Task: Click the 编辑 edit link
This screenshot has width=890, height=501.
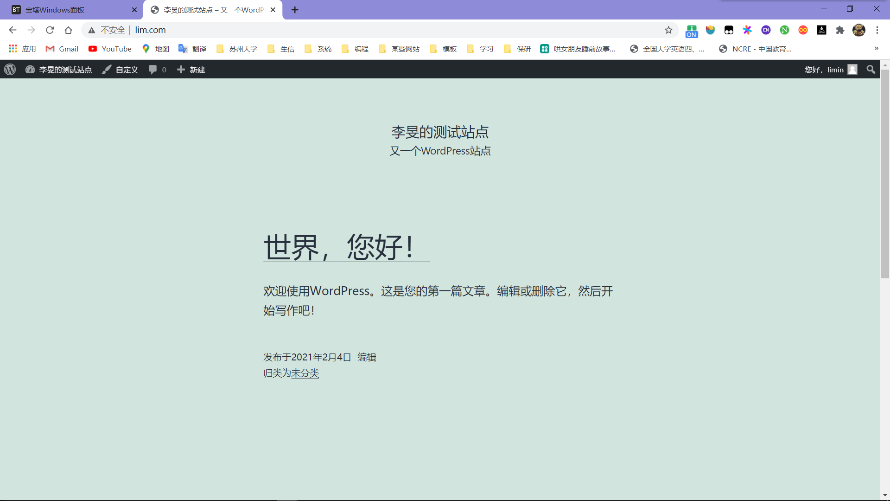Action: click(366, 357)
